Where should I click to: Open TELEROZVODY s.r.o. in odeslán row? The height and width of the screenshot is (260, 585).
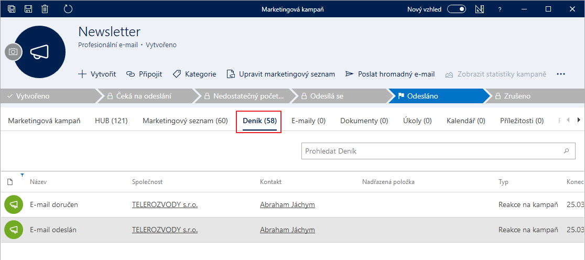(x=165, y=230)
